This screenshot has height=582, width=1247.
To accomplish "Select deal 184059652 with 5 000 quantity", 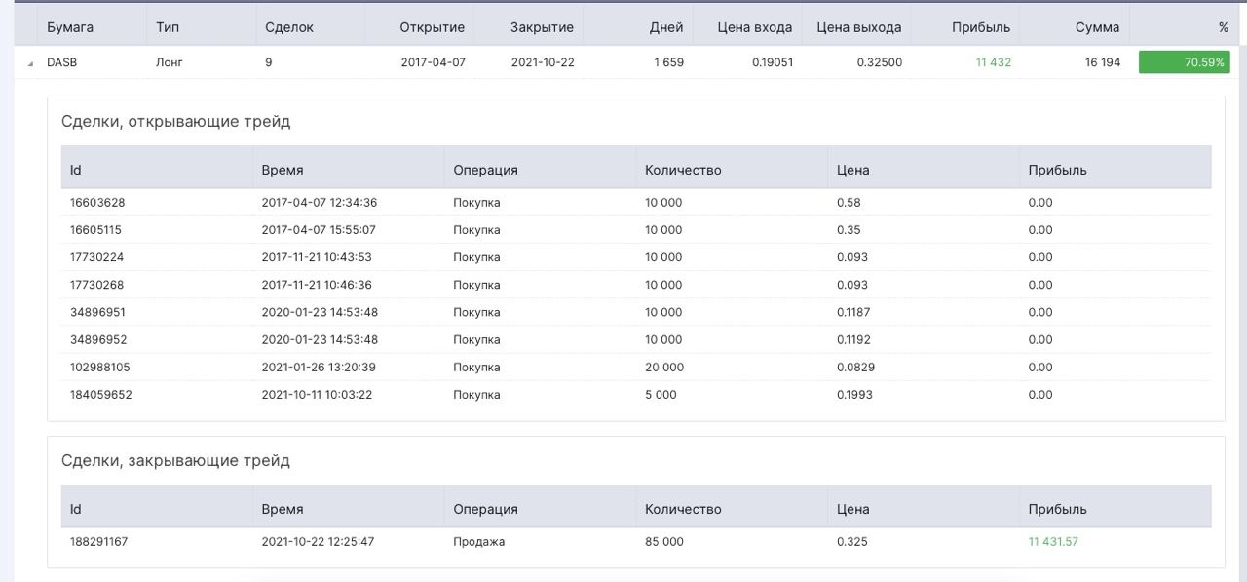I will (636, 395).
